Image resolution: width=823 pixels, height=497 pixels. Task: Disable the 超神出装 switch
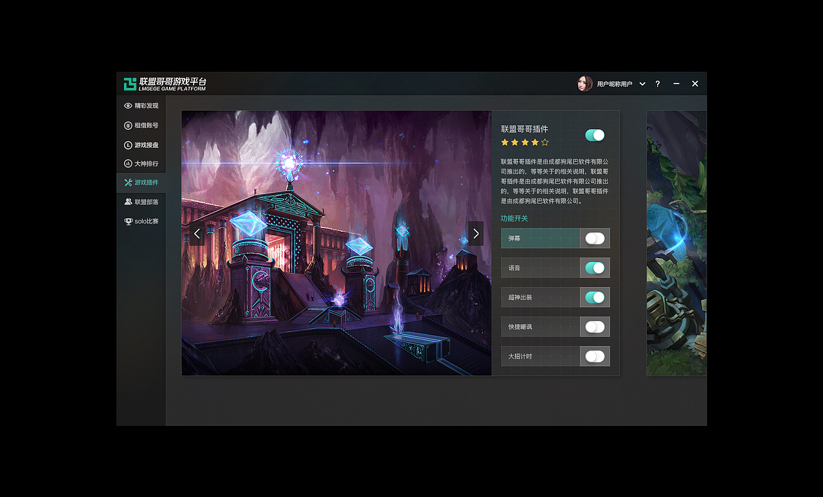(595, 297)
